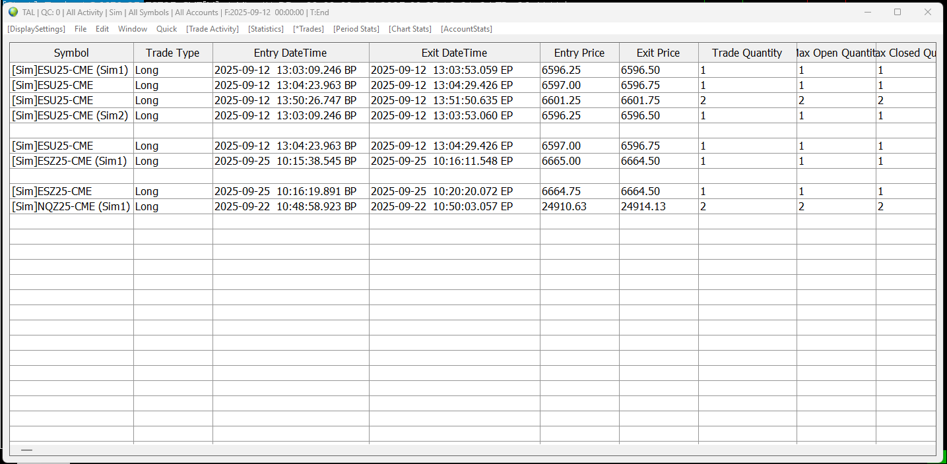947x464 pixels.
Task: Click Long in the NQZ25-CME row
Action: pos(173,206)
